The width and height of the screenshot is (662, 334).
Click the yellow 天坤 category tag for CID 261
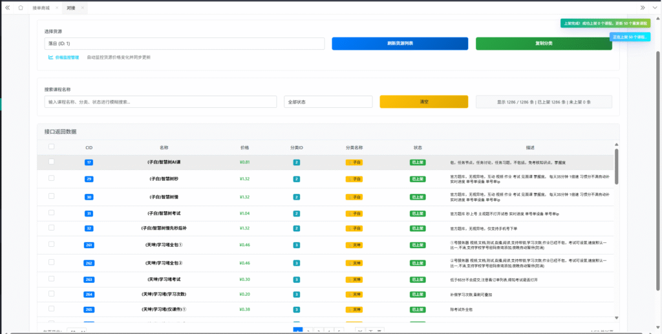click(x=354, y=245)
